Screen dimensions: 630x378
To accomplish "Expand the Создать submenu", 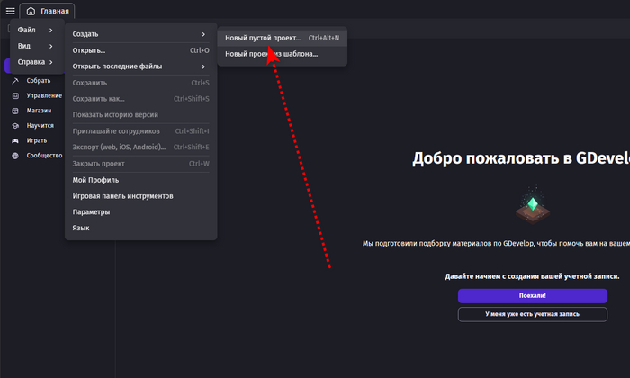I will [x=140, y=34].
